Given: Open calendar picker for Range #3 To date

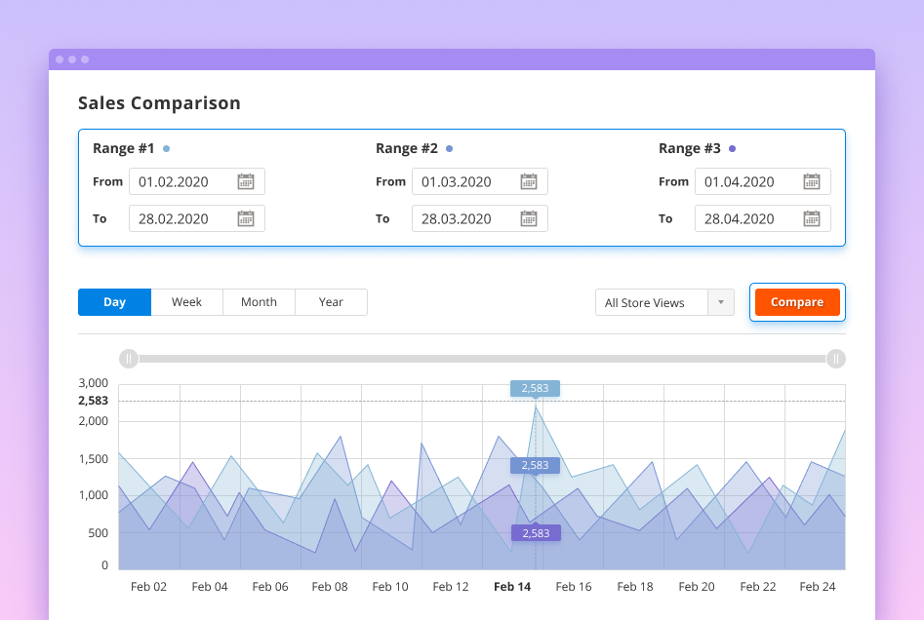Looking at the screenshot, I should [x=812, y=219].
